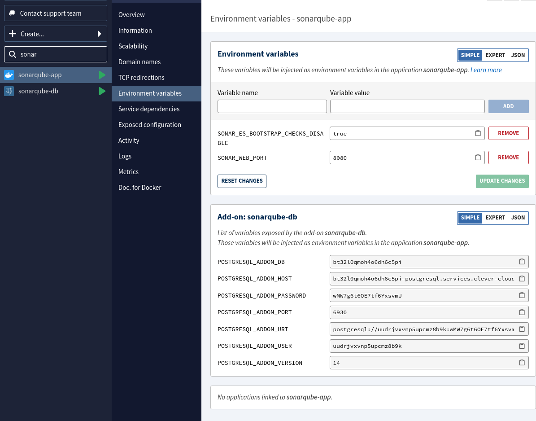Select SIMPLE view in the Add-on section
536x421 pixels.
coord(470,217)
